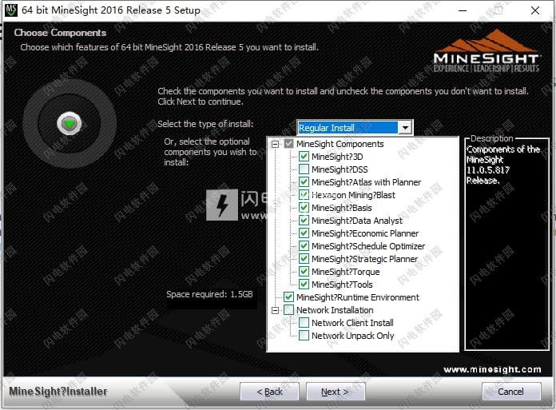Go to the previous step with Back
Screen dimensions: 556x410
(269, 392)
